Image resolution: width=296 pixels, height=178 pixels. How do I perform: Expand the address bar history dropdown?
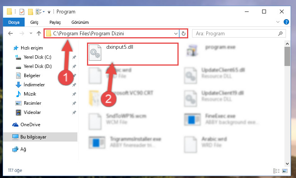tap(176, 34)
